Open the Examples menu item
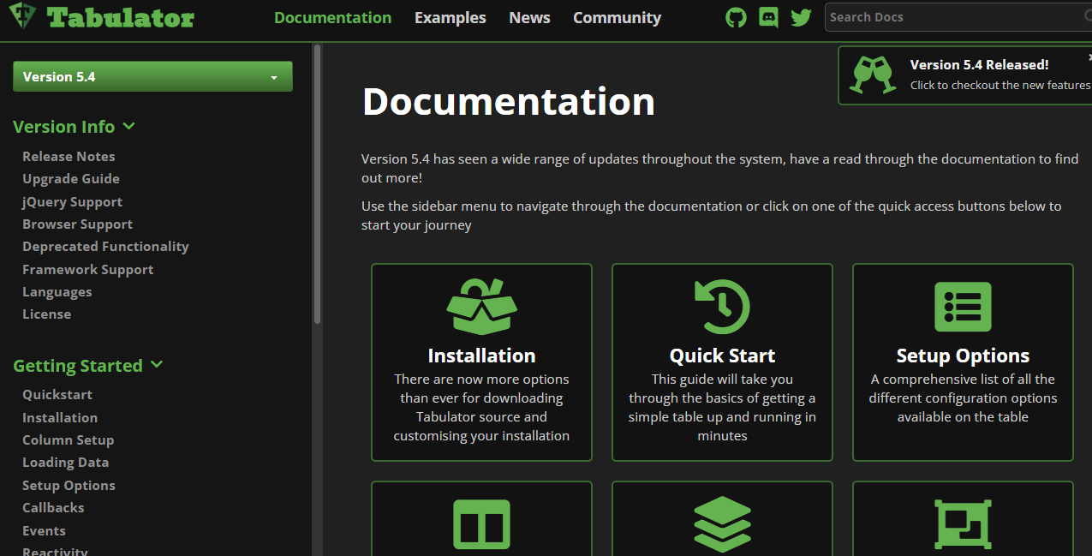1092x556 pixels. pos(451,17)
